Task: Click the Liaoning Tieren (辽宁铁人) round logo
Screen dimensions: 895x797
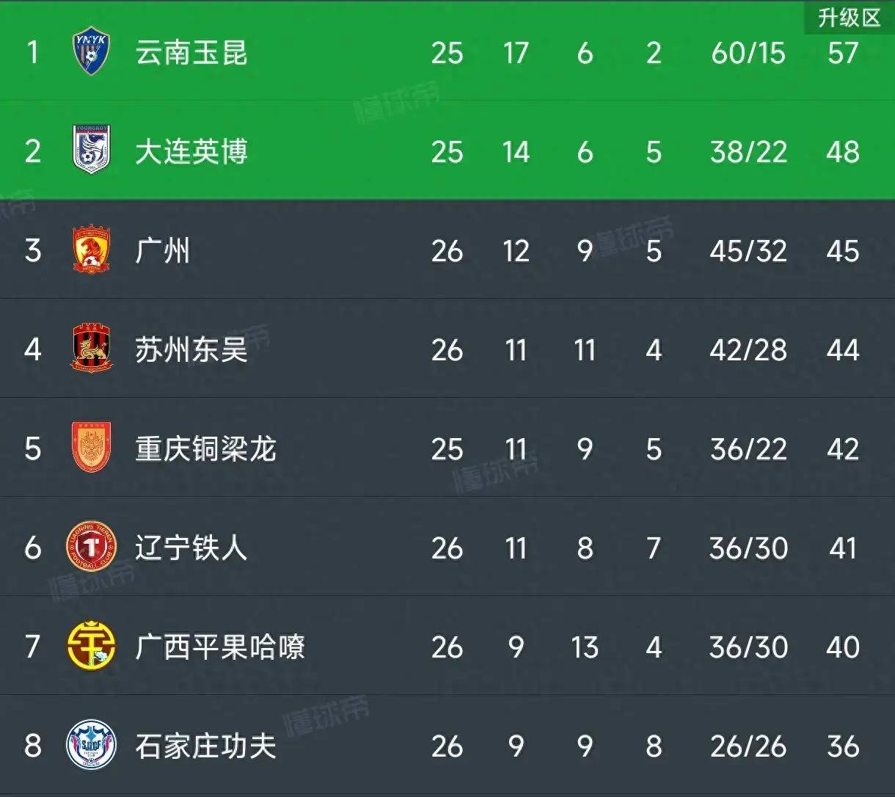Action: [92, 547]
